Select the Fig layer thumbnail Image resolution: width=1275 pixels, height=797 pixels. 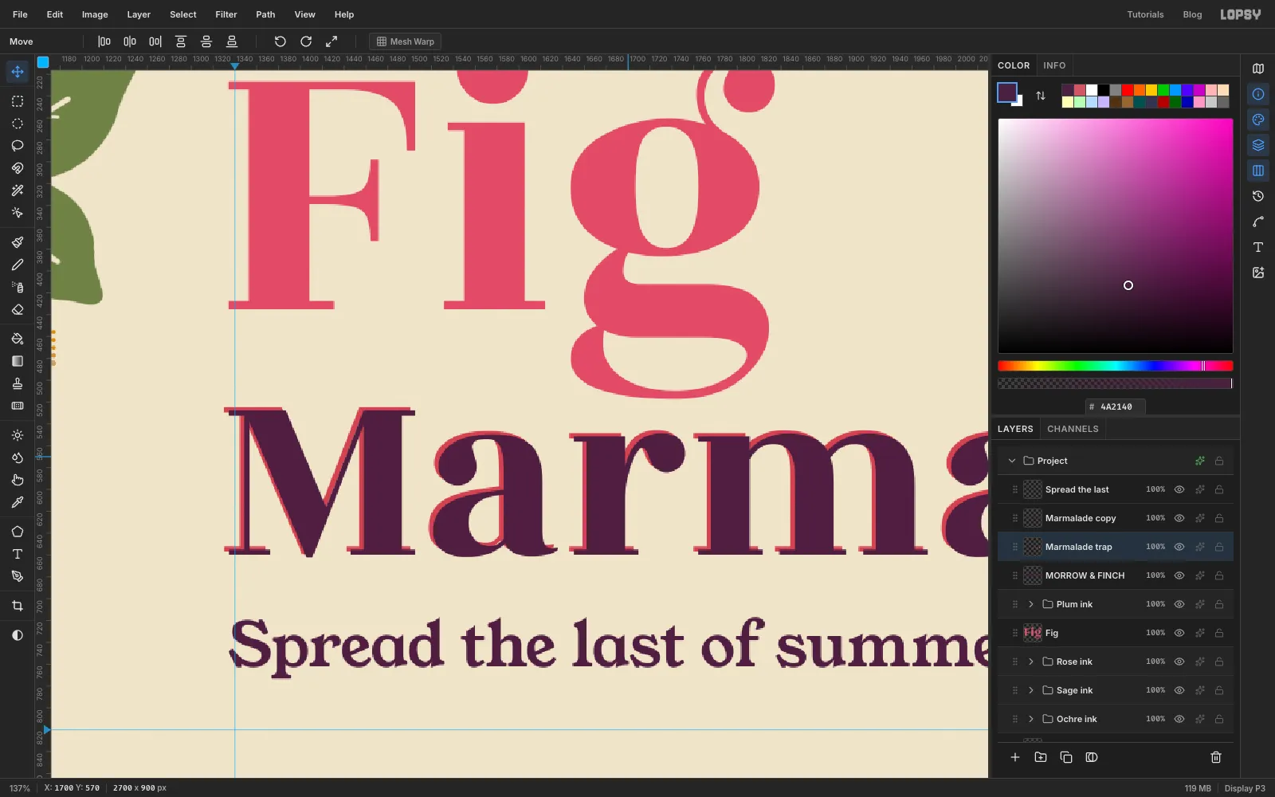tap(1033, 633)
